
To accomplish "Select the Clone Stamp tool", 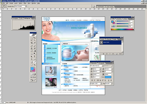I will click(x=32, y=48).
